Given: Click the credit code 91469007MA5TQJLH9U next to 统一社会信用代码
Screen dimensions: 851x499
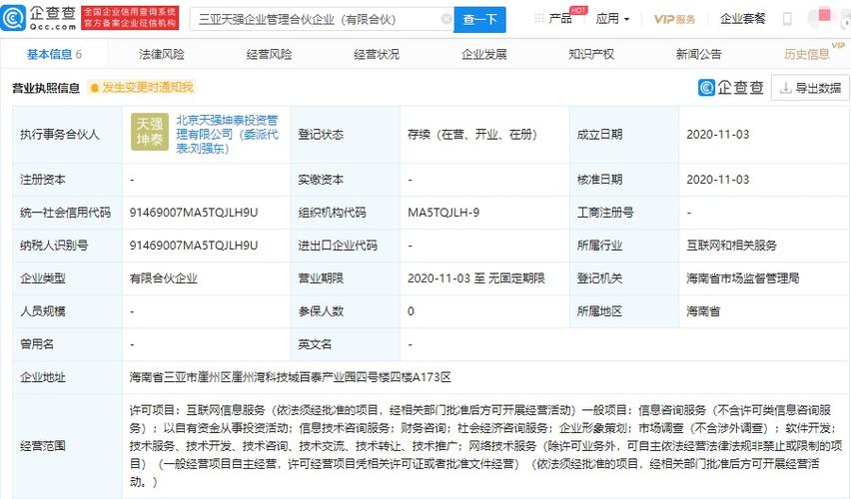Looking at the screenshot, I should coord(194,213).
